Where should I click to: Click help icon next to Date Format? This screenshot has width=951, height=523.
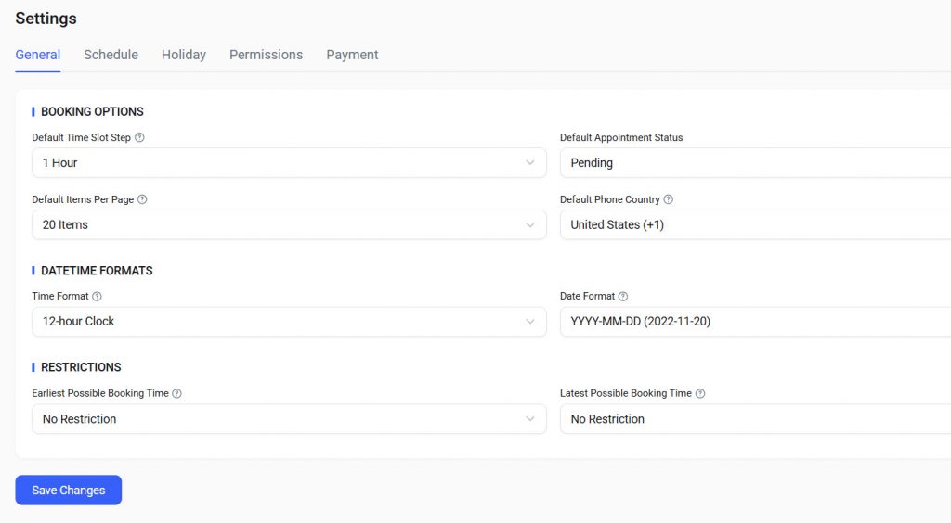(623, 297)
